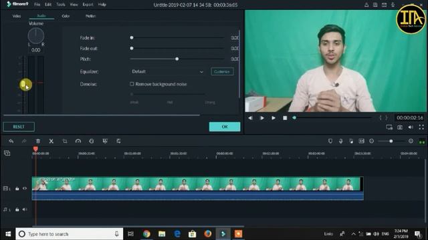Switch to the Video tab
This screenshot has width=428, height=240.
tap(17, 16)
